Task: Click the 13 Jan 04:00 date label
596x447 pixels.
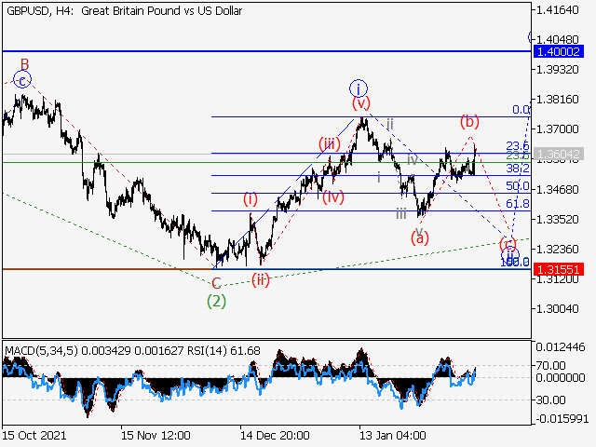Action: pyautogui.click(x=393, y=435)
